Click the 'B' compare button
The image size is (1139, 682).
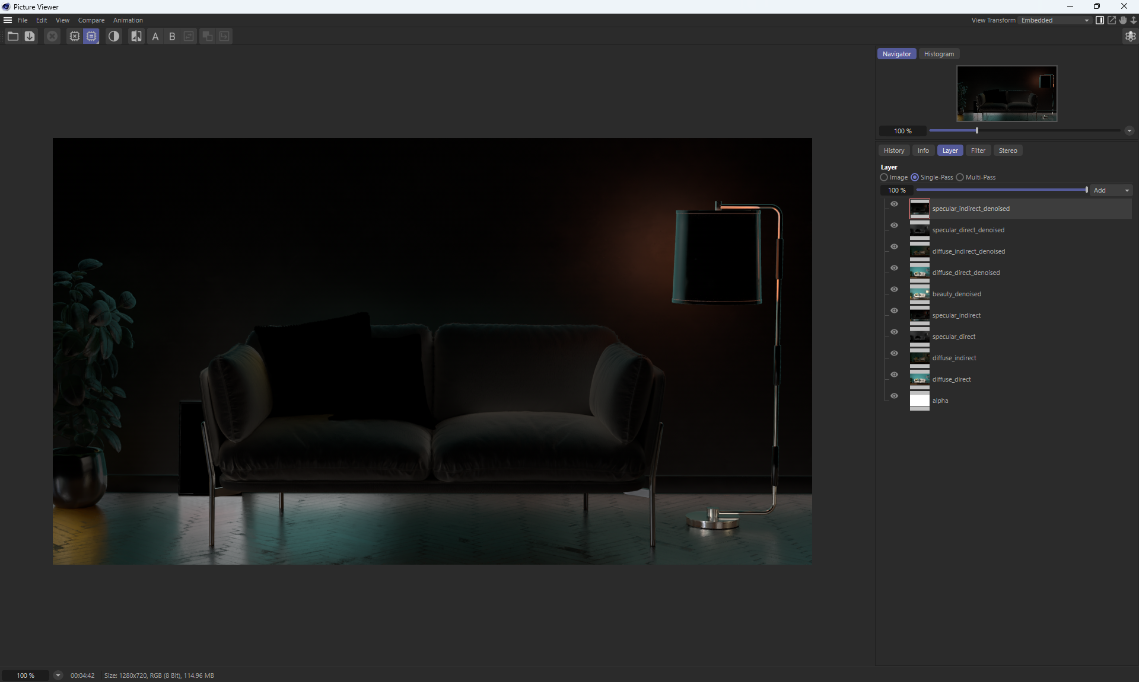(172, 37)
